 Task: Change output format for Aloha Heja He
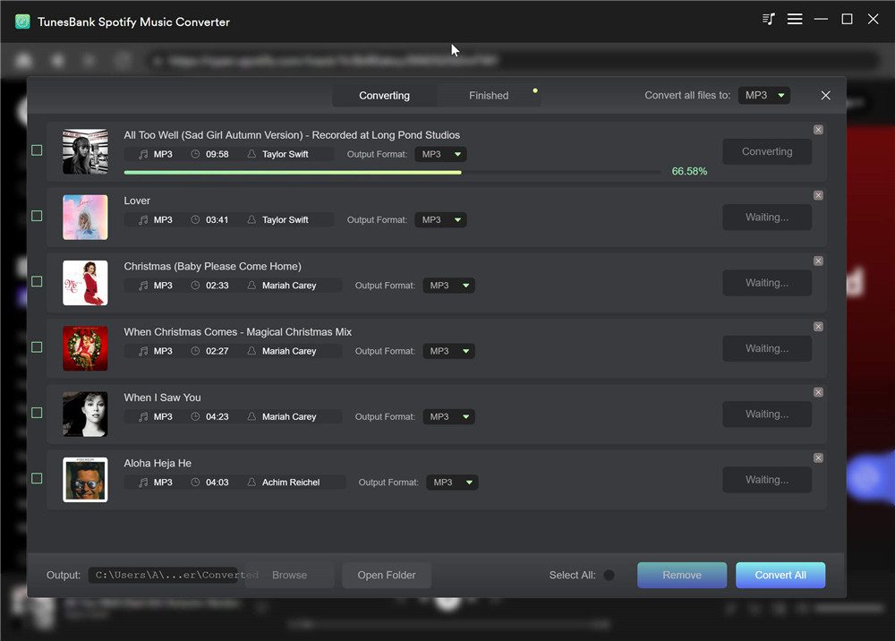[452, 483]
